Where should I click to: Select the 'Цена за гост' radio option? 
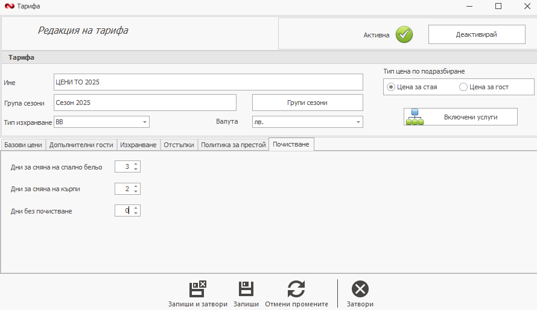click(x=463, y=87)
